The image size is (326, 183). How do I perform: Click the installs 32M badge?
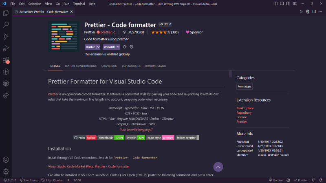click(x=135, y=138)
